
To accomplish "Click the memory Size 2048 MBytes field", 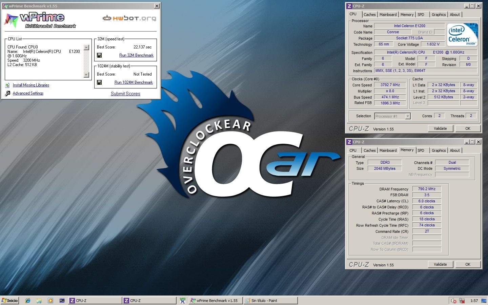I will [x=385, y=168].
